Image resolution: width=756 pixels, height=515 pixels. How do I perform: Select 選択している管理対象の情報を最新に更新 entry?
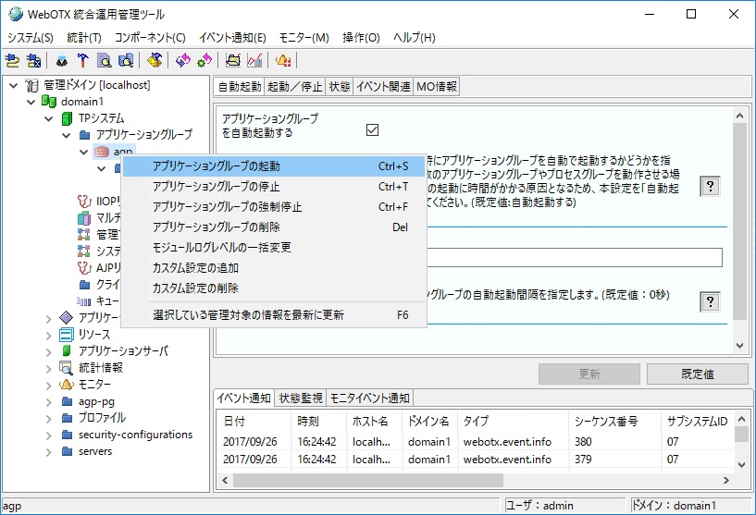(x=274, y=315)
